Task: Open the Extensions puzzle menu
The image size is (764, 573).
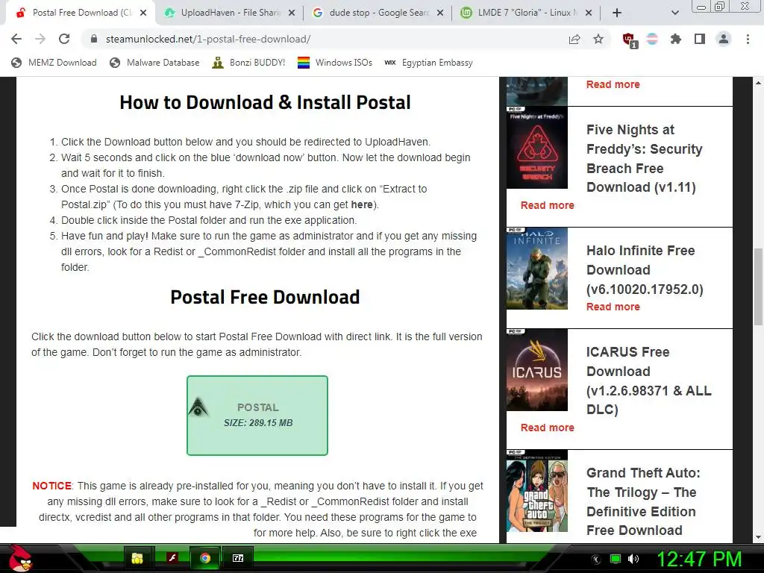Action: [x=676, y=39]
